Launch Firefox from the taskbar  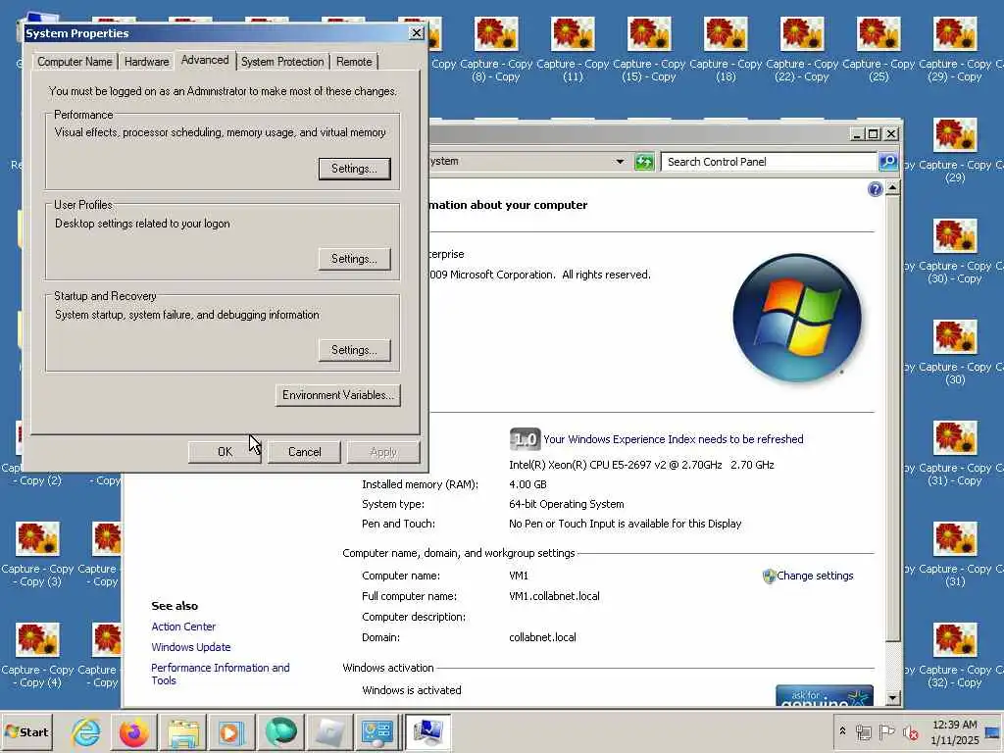pyautogui.click(x=133, y=731)
